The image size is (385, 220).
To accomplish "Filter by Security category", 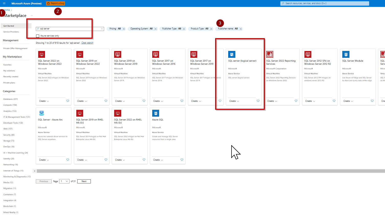I will click(9, 135).
